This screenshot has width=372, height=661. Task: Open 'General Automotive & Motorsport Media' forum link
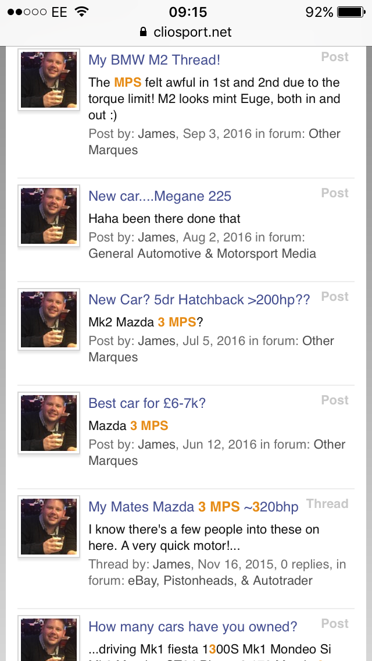pos(202,253)
